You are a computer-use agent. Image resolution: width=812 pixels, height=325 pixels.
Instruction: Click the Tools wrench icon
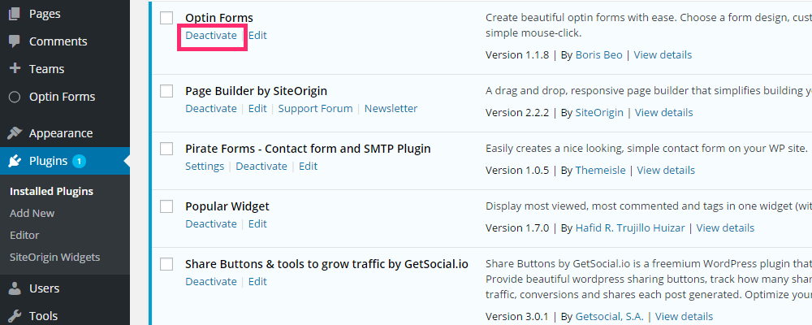pyautogui.click(x=15, y=316)
